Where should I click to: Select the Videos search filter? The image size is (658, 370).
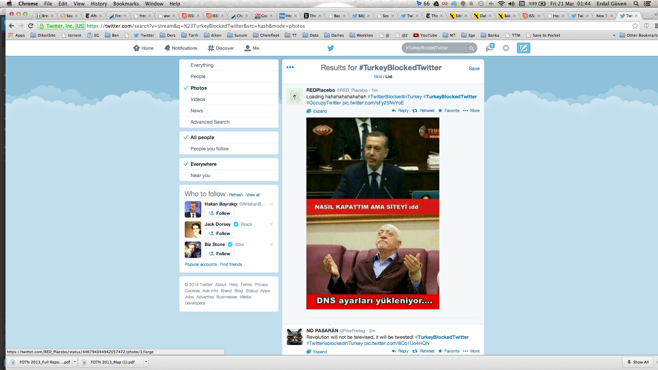pos(229,99)
